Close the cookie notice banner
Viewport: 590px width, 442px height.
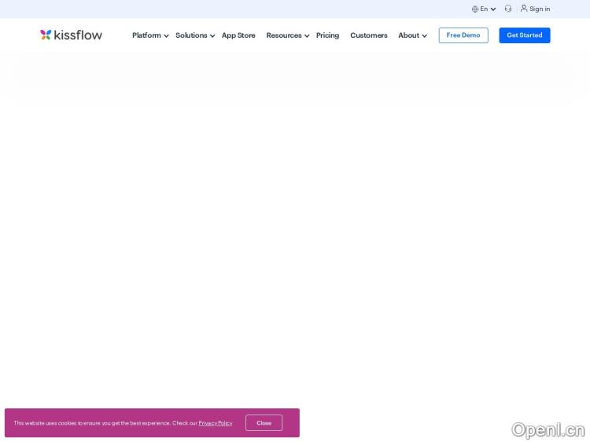click(x=264, y=423)
